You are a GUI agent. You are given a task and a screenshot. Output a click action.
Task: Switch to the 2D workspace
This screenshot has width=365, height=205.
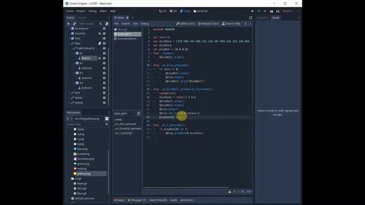[x=163, y=11]
